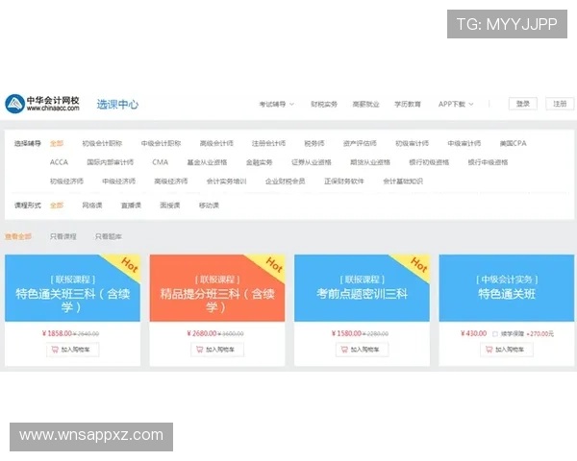Open the 中级会计实务 特色通关班 card
This screenshot has width=577, height=461.
tap(507, 288)
